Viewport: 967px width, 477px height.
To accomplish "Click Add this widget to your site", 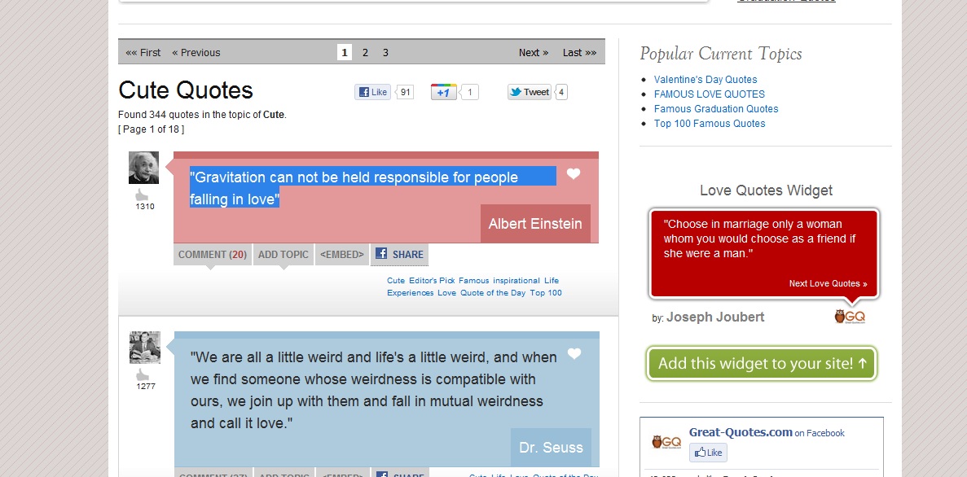I will tap(762, 364).
